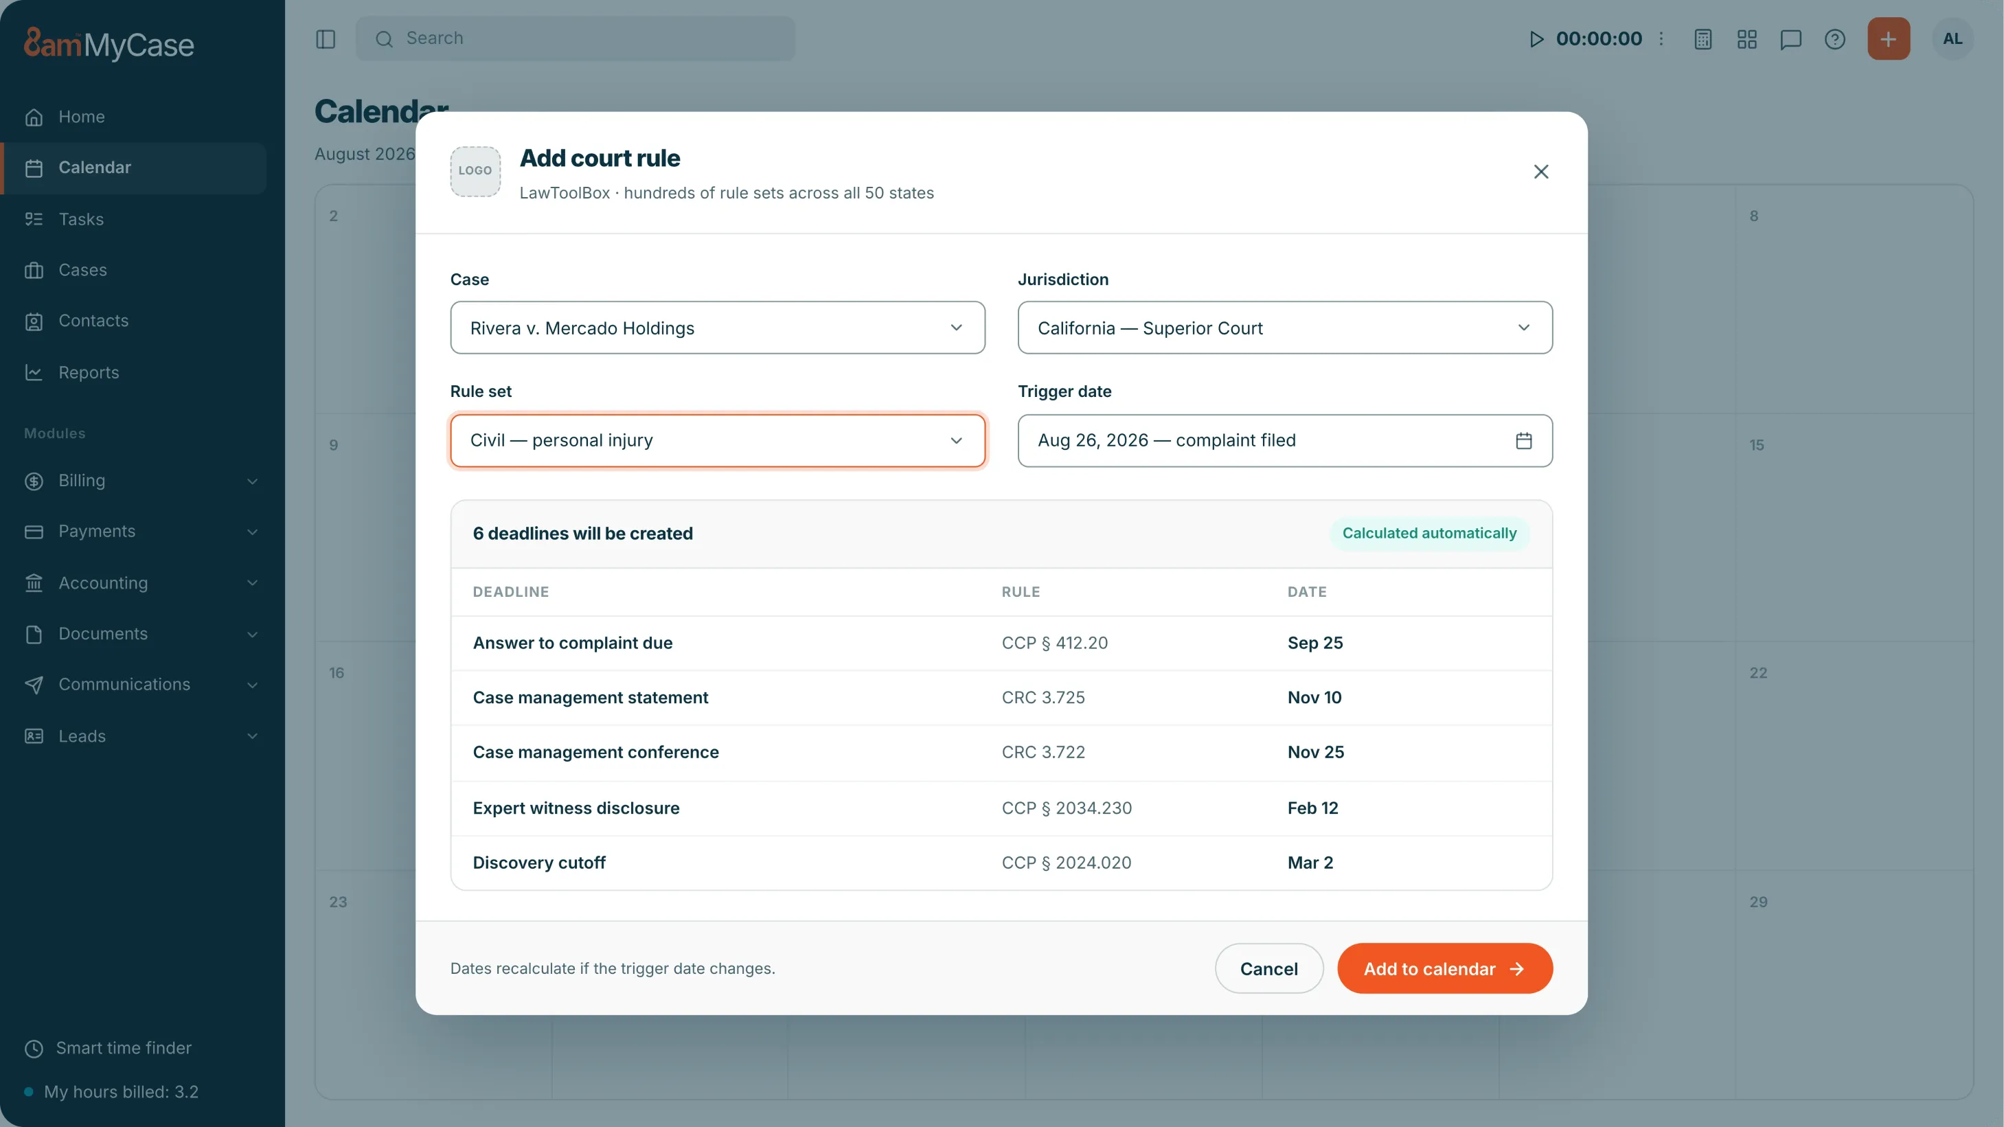Open the Case dropdown
Viewport: 2004px width, 1127px height.
(718, 328)
